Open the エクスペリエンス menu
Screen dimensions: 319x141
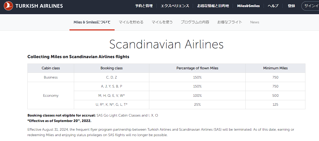[x=175, y=6]
